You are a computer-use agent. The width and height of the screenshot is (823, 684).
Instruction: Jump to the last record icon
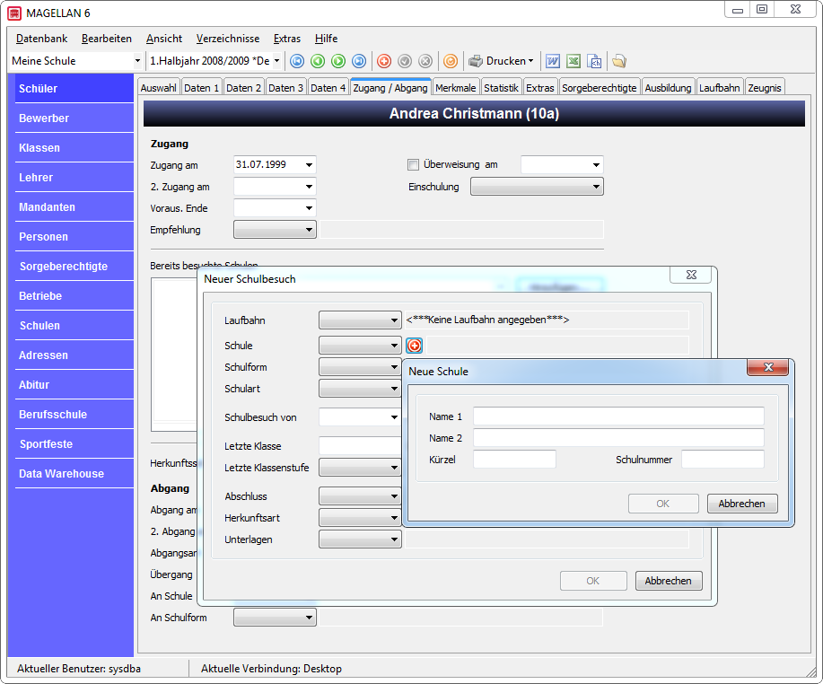click(x=359, y=61)
